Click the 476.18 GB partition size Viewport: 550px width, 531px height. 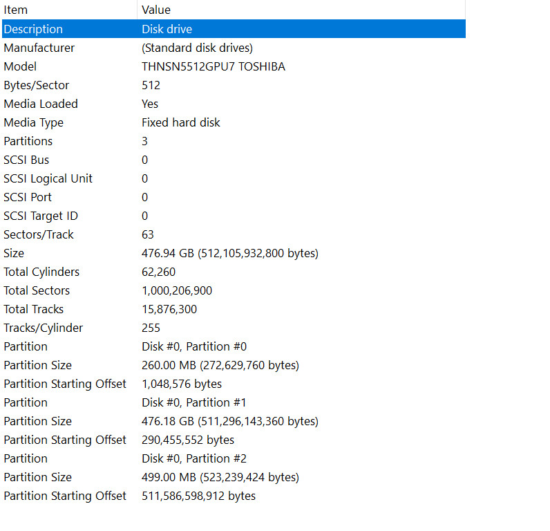pyautogui.click(x=230, y=421)
